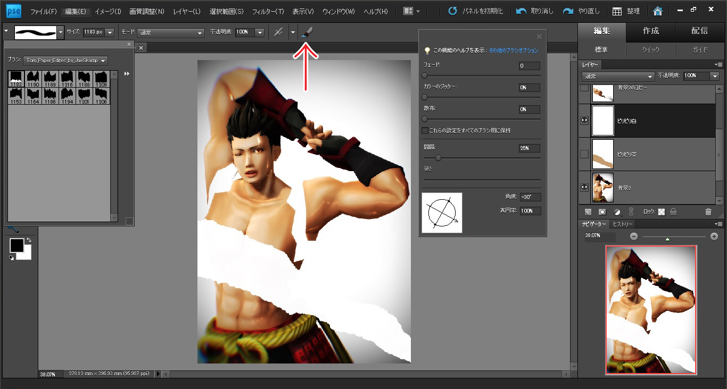Close the brush options popup
Viewport: 727px width, 389px height.
coord(539,36)
